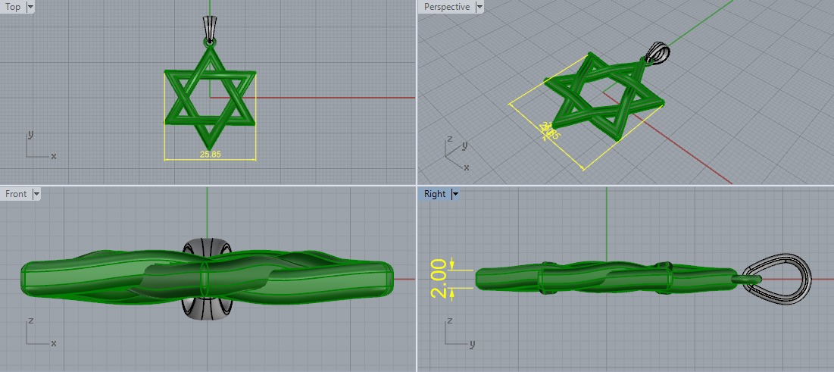Open the Top viewport dropdown arrow

[30, 7]
